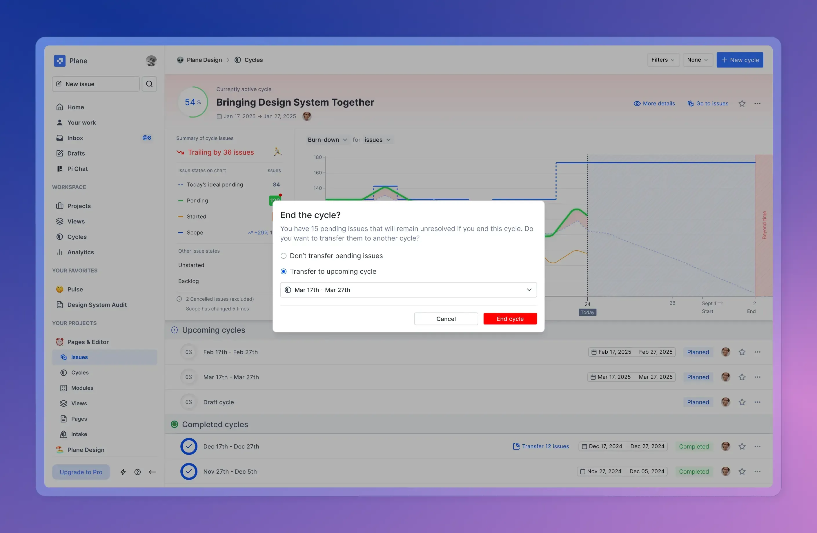
Task: Open the Burn-down chart type dropdown
Action: pyautogui.click(x=327, y=140)
